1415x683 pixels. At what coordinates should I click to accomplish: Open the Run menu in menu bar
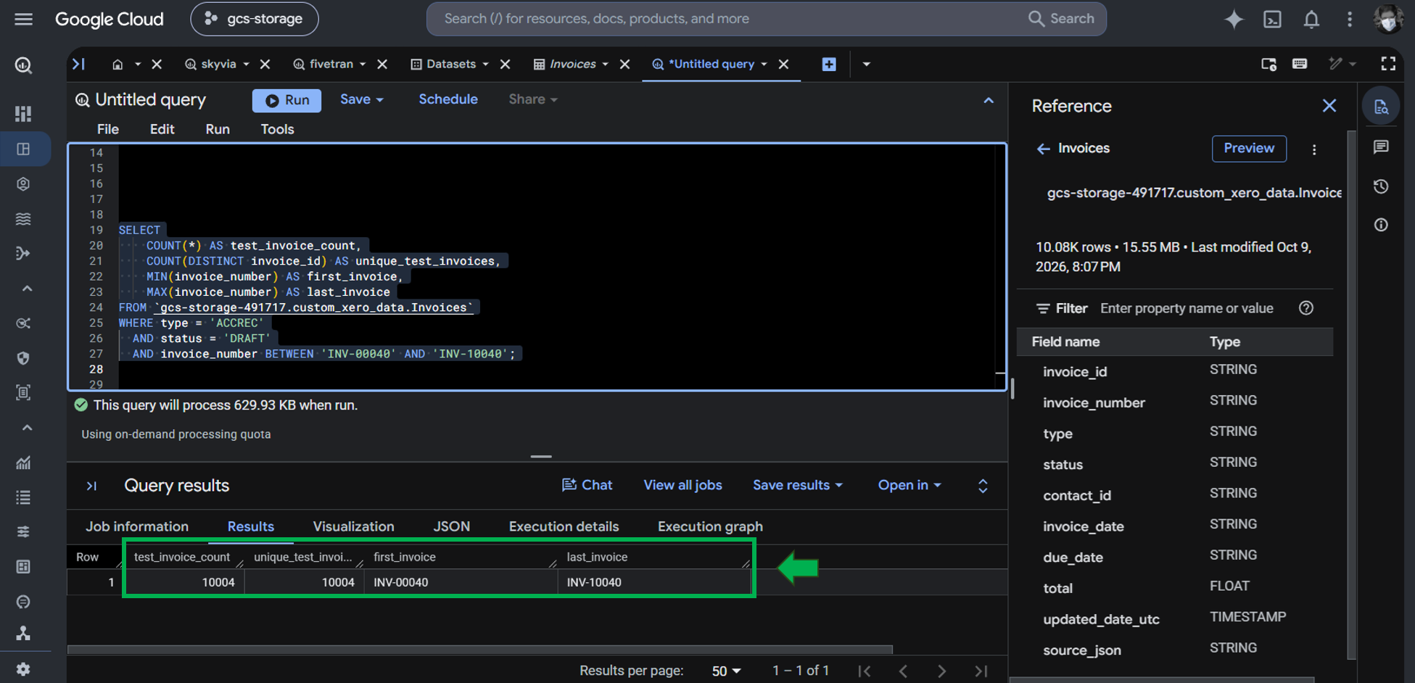218,129
